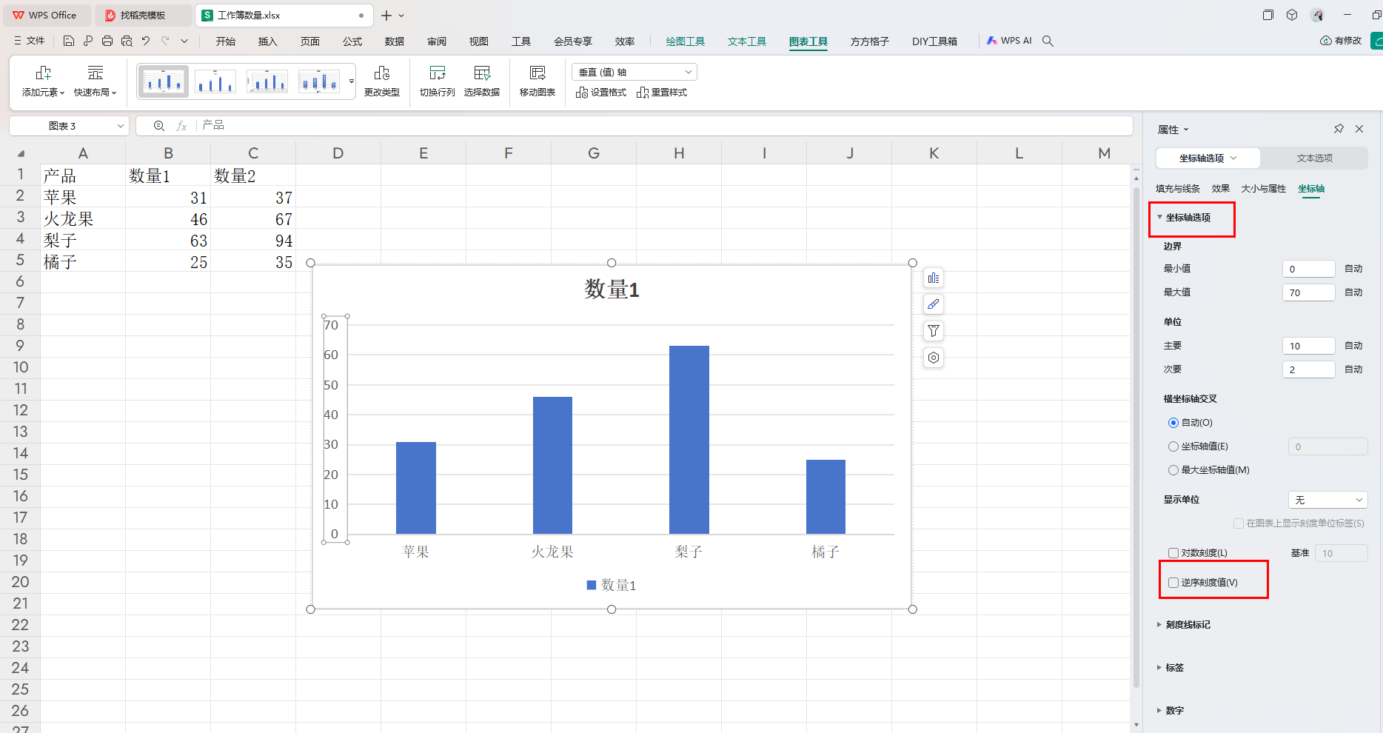
Task: Pin the properties panel
Action: point(1339,129)
